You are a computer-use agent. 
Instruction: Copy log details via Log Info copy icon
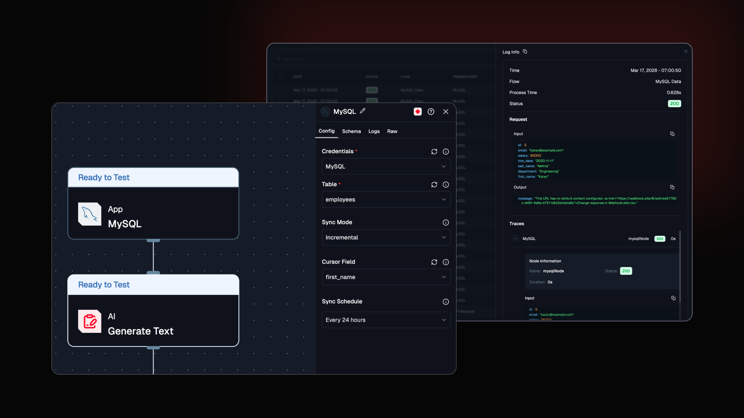pyautogui.click(x=525, y=51)
